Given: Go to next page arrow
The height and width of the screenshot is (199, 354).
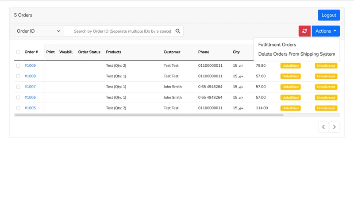Looking at the screenshot, I should pos(335,127).
